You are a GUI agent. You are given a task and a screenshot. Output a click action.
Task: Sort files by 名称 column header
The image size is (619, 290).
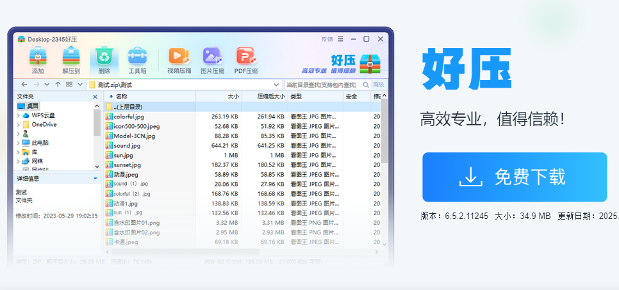[122, 97]
